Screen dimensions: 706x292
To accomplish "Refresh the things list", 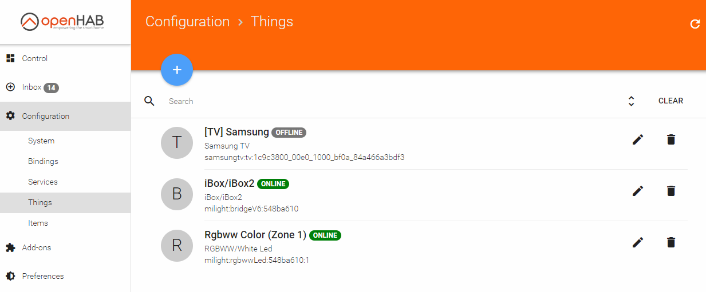I will (x=695, y=24).
